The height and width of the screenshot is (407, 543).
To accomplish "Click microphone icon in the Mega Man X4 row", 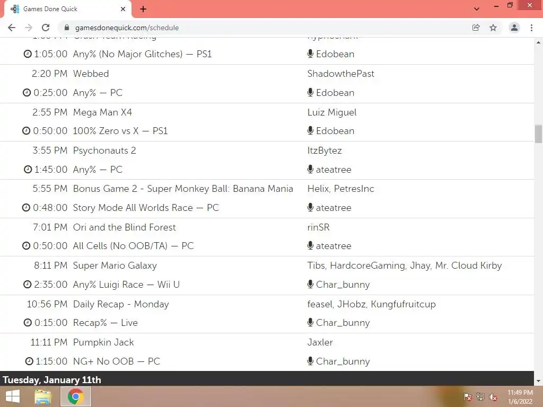I will (x=310, y=130).
